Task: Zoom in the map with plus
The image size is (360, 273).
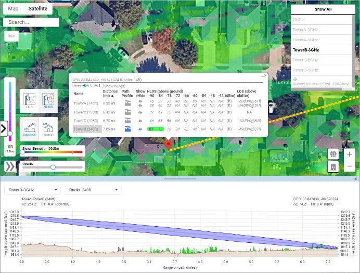Action: pyautogui.click(x=350, y=154)
